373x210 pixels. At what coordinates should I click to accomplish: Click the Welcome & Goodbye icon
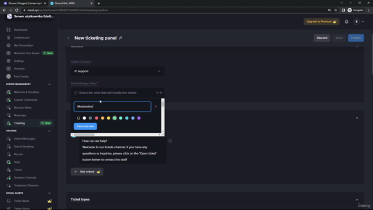(x=9, y=92)
